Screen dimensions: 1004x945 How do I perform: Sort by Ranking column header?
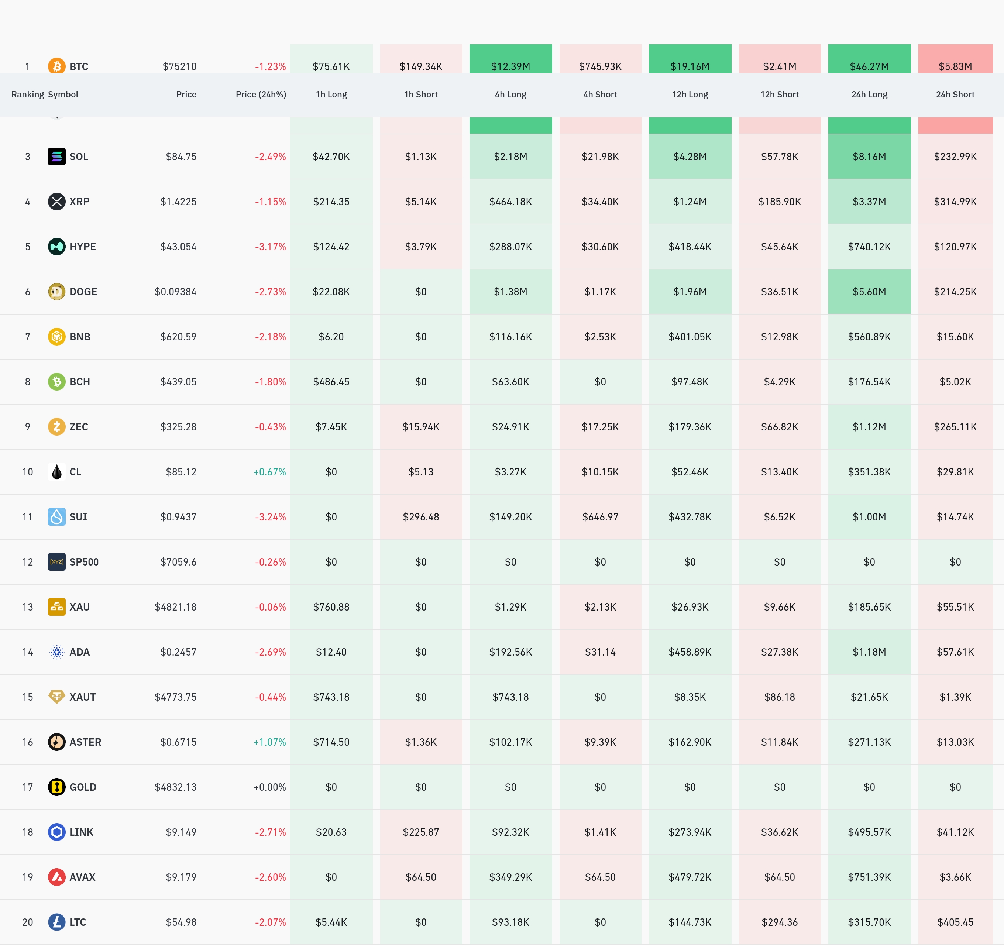click(27, 94)
